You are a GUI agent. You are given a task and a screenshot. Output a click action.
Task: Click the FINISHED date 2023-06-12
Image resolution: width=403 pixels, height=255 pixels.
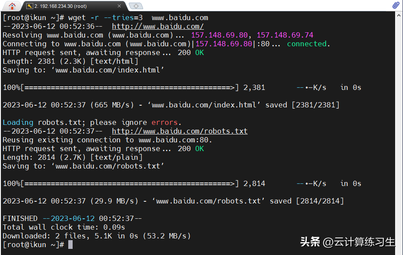tap(73, 218)
